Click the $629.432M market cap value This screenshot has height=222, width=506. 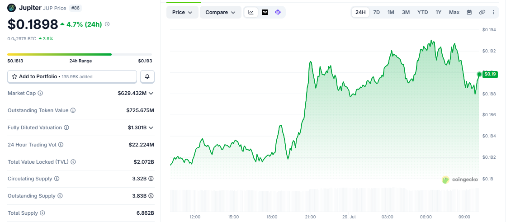pos(132,93)
